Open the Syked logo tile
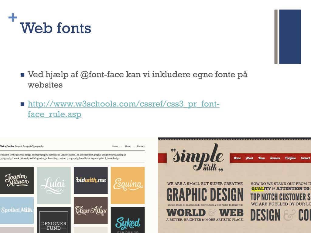The image size is (311, 233). click(128, 220)
